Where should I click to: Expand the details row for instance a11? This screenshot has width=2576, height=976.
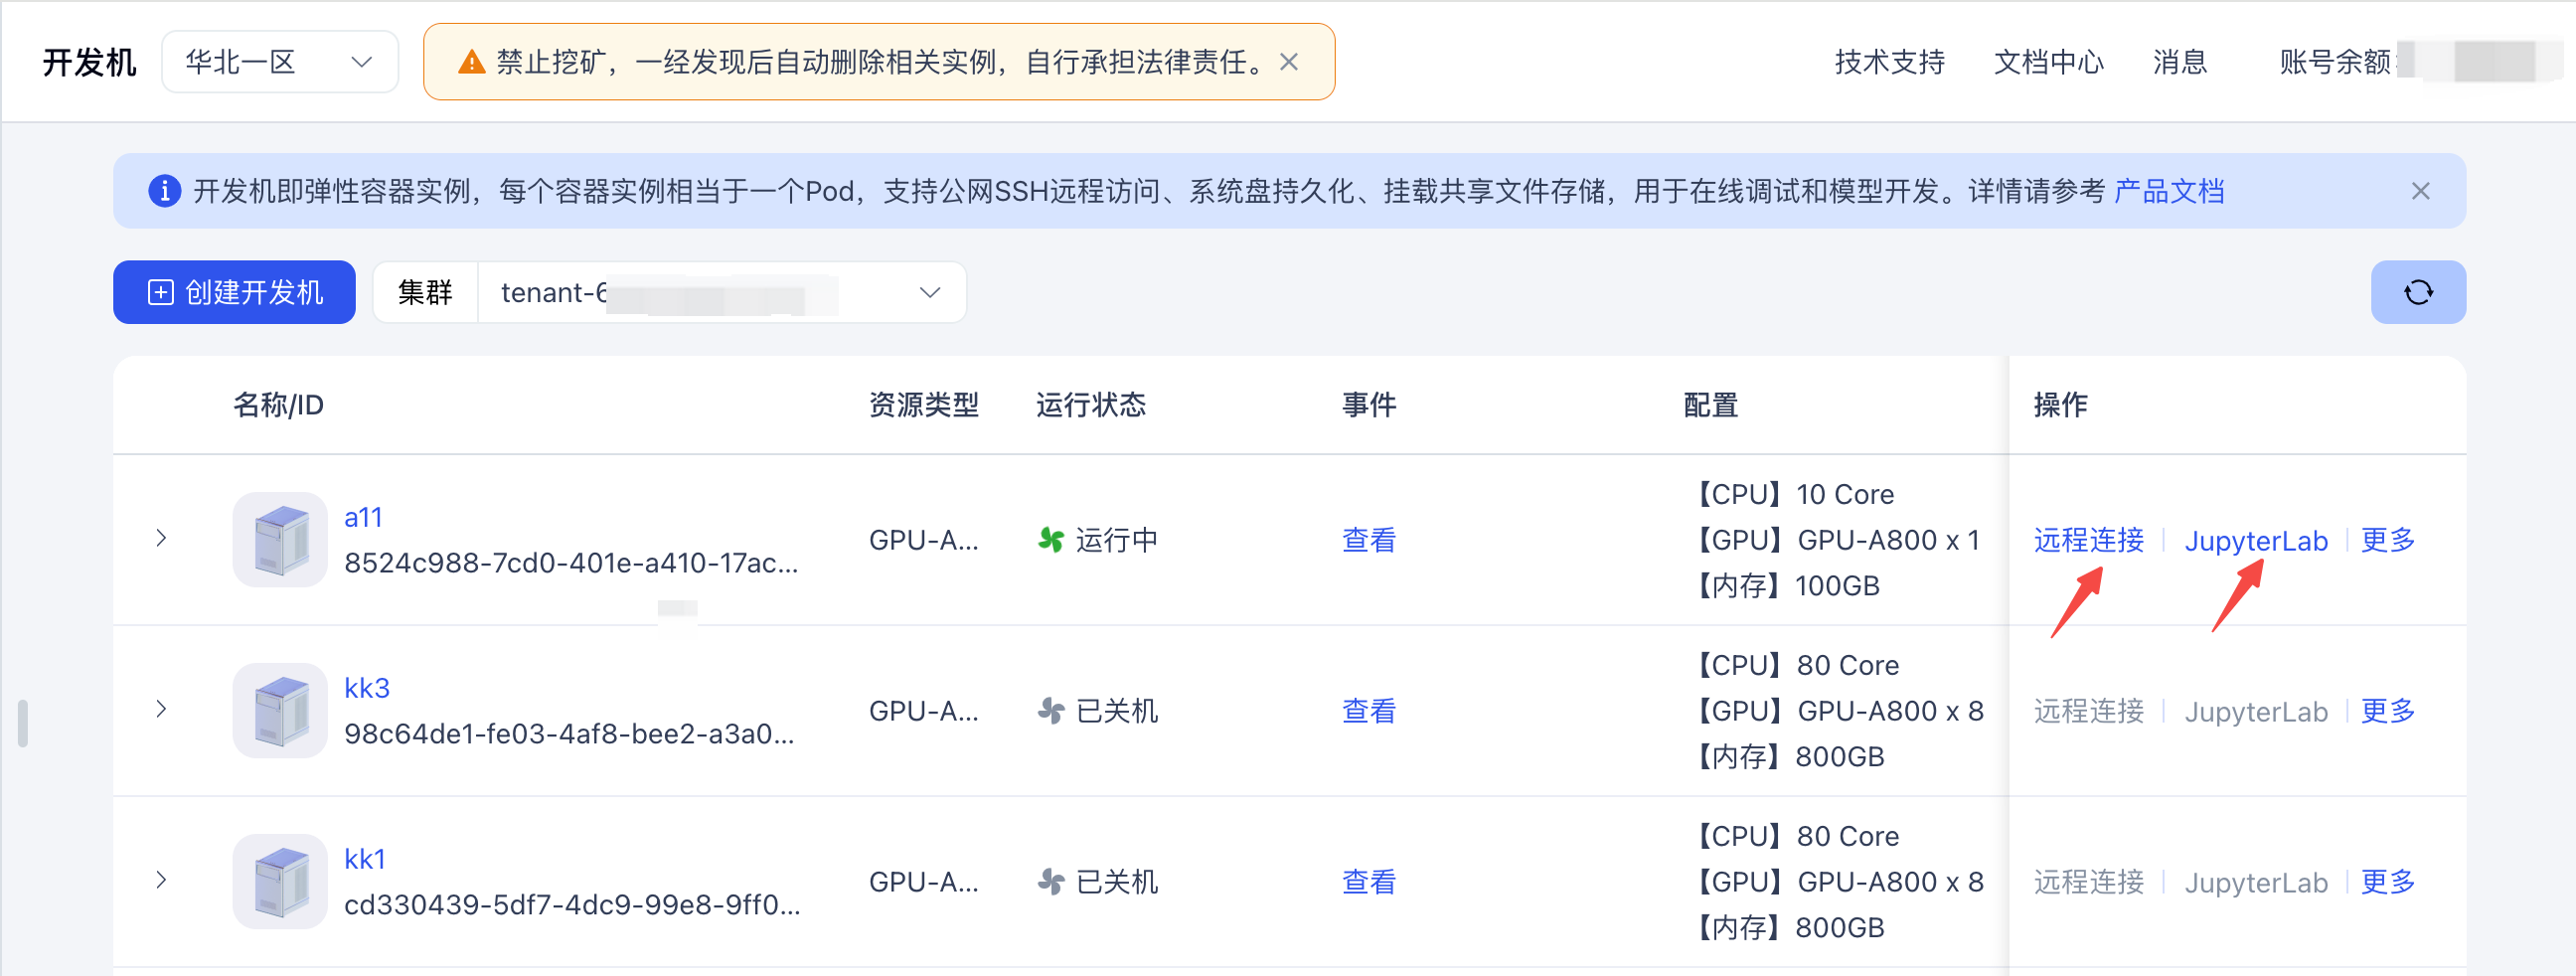[161, 538]
